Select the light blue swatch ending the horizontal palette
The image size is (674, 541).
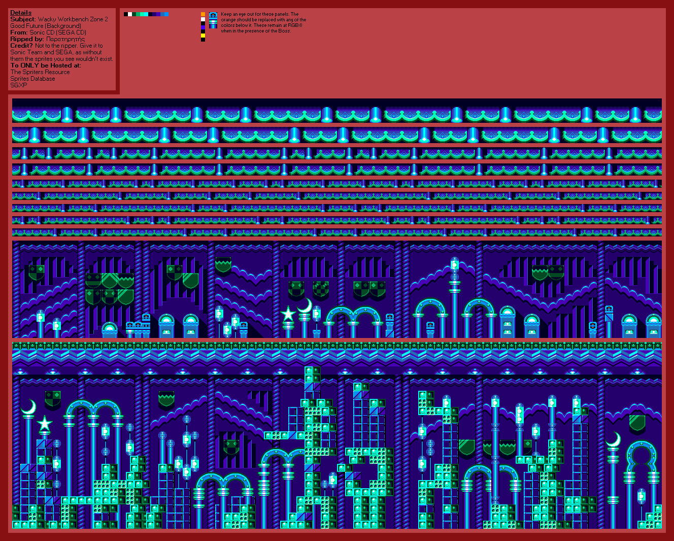166,14
